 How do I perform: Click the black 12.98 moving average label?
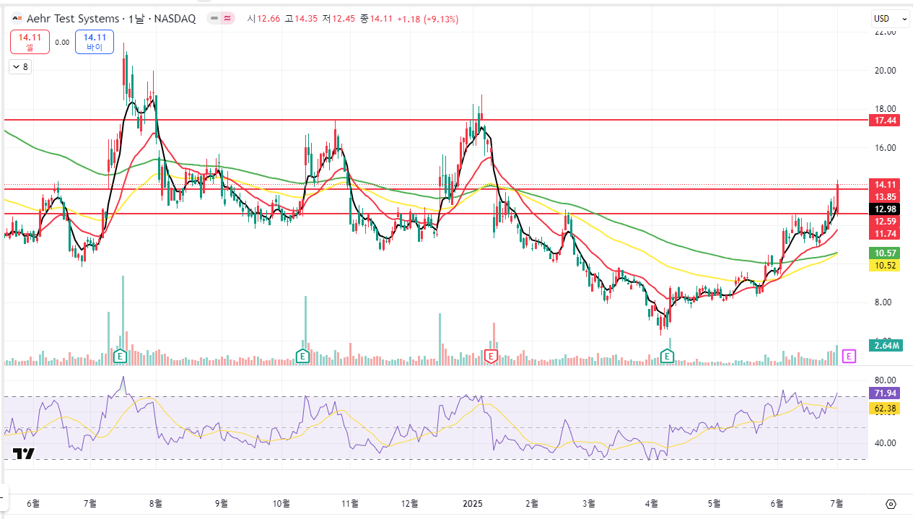click(886, 209)
